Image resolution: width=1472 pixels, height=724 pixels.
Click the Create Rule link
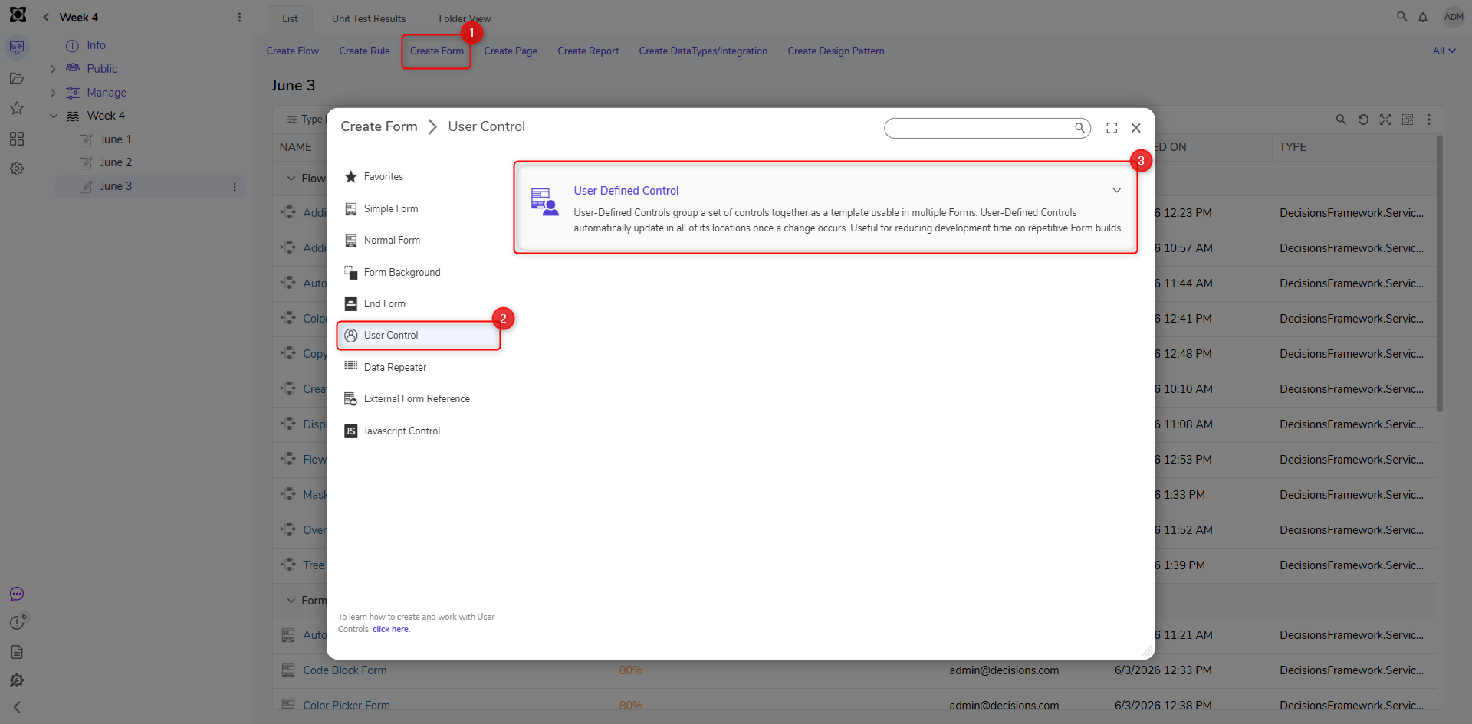point(365,51)
